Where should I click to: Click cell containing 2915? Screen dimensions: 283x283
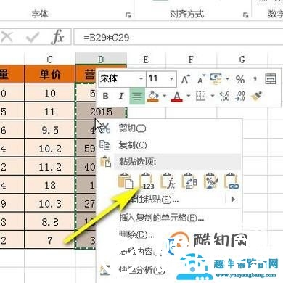point(102,112)
